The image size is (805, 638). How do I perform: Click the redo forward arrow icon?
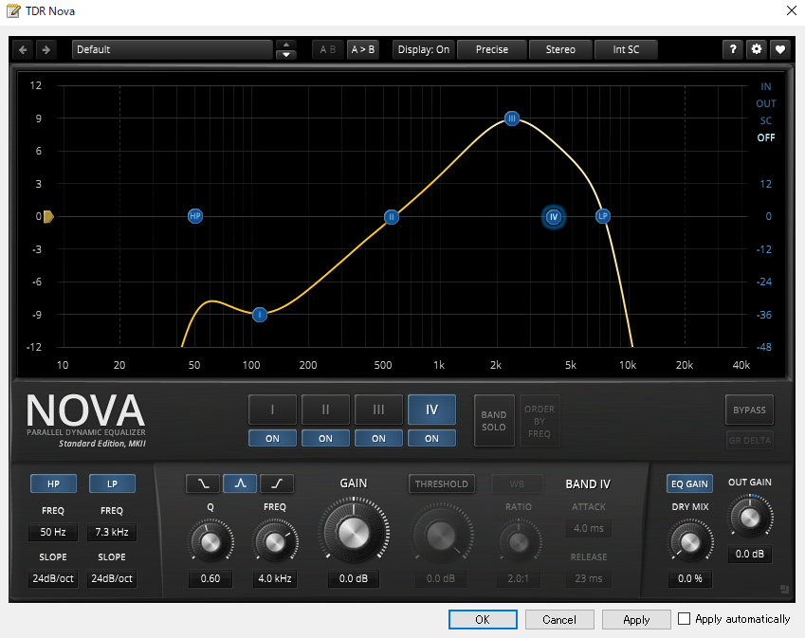[46, 50]
